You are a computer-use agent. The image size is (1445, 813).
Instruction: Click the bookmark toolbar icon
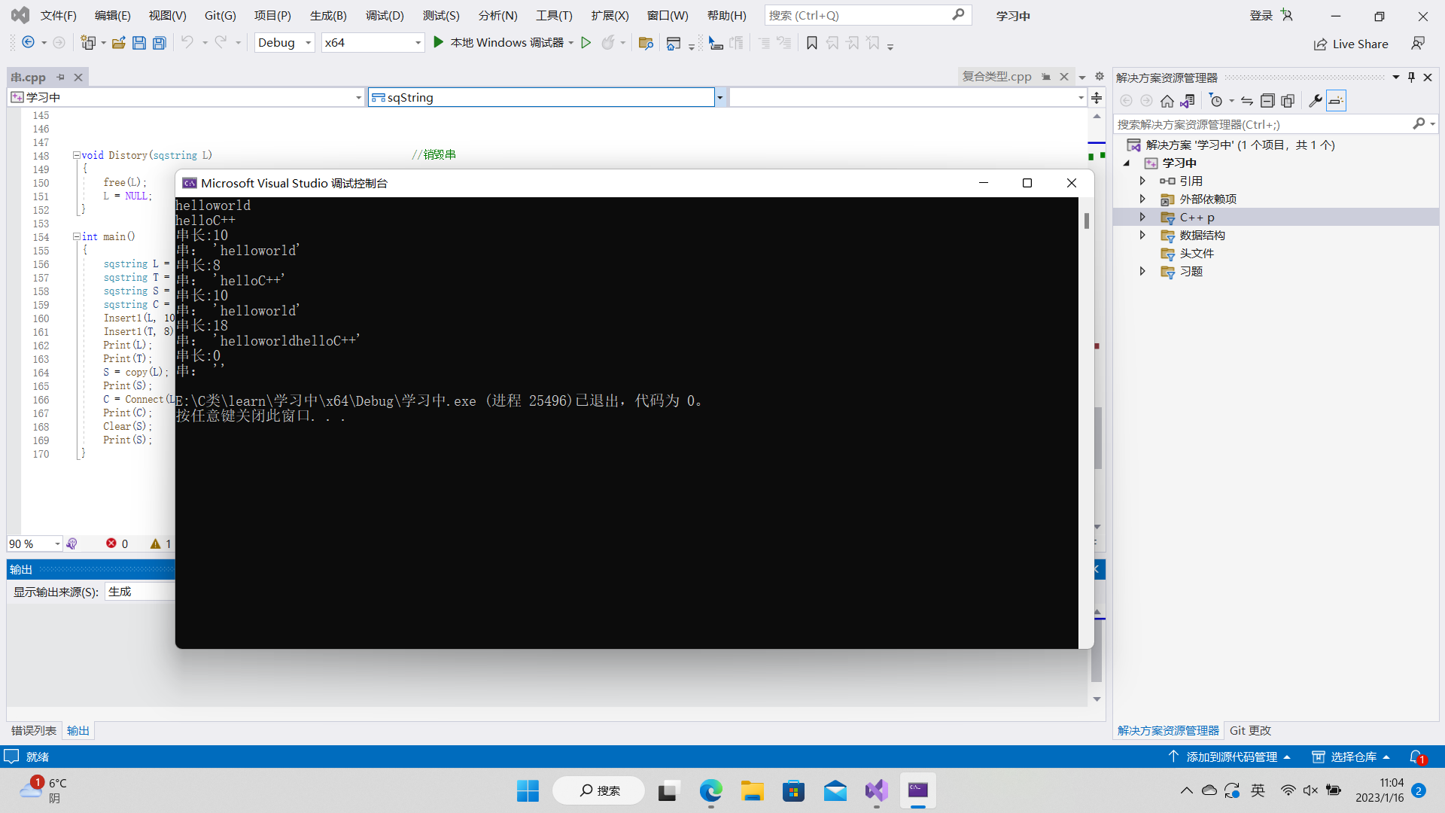coord(811,43)
